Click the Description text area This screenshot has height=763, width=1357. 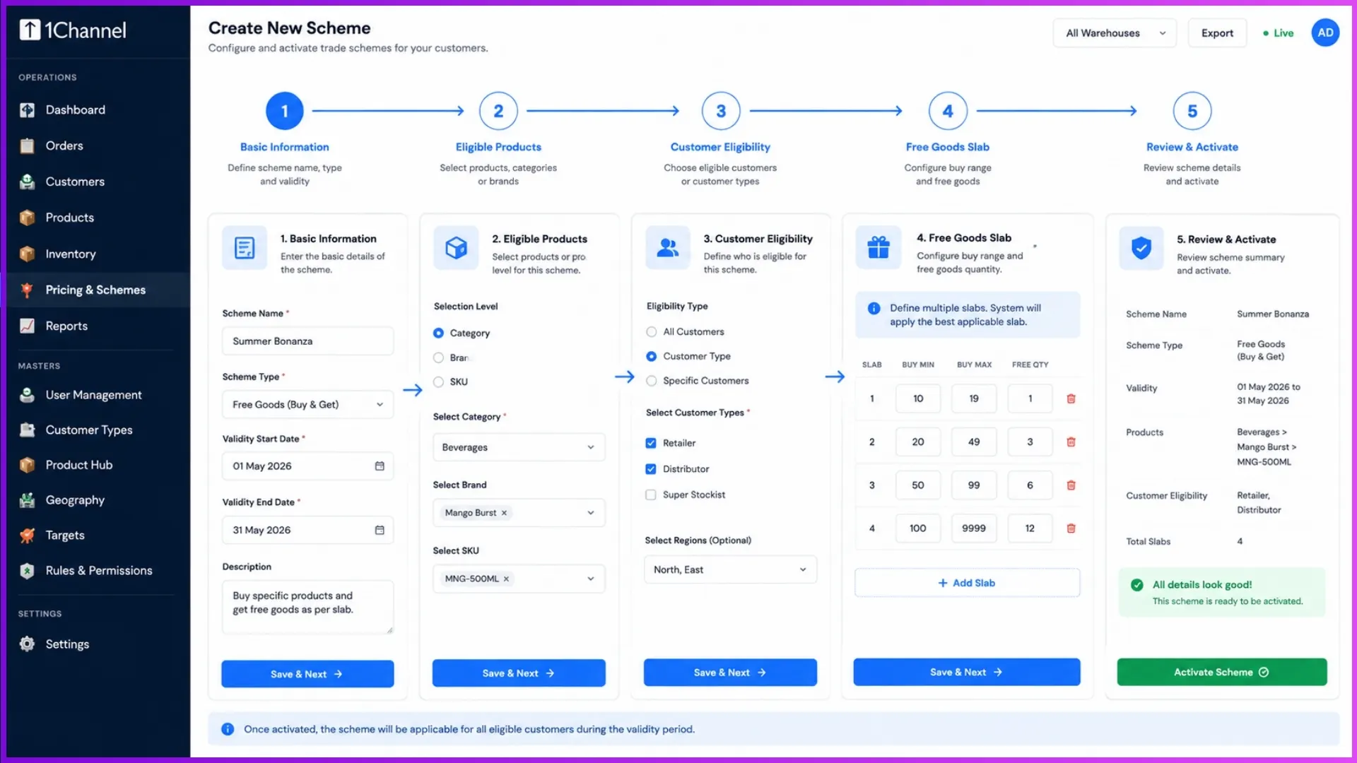point(307,607)
